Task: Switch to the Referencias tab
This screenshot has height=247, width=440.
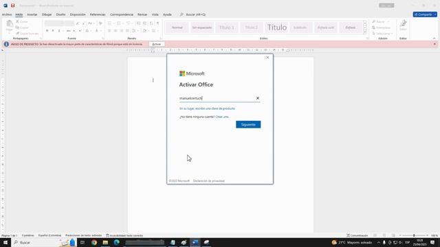Action: [98, 14]
